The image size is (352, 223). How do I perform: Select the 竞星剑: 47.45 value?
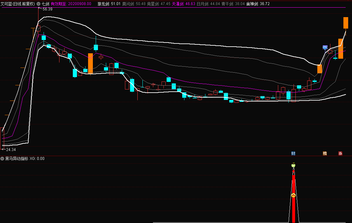(158, 4)
